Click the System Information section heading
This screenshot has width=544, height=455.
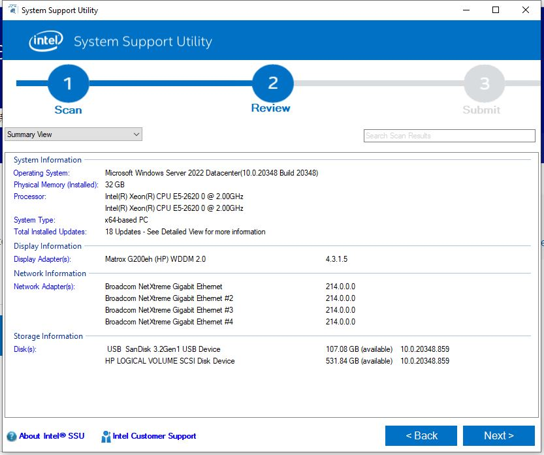[x=48, y=160]
